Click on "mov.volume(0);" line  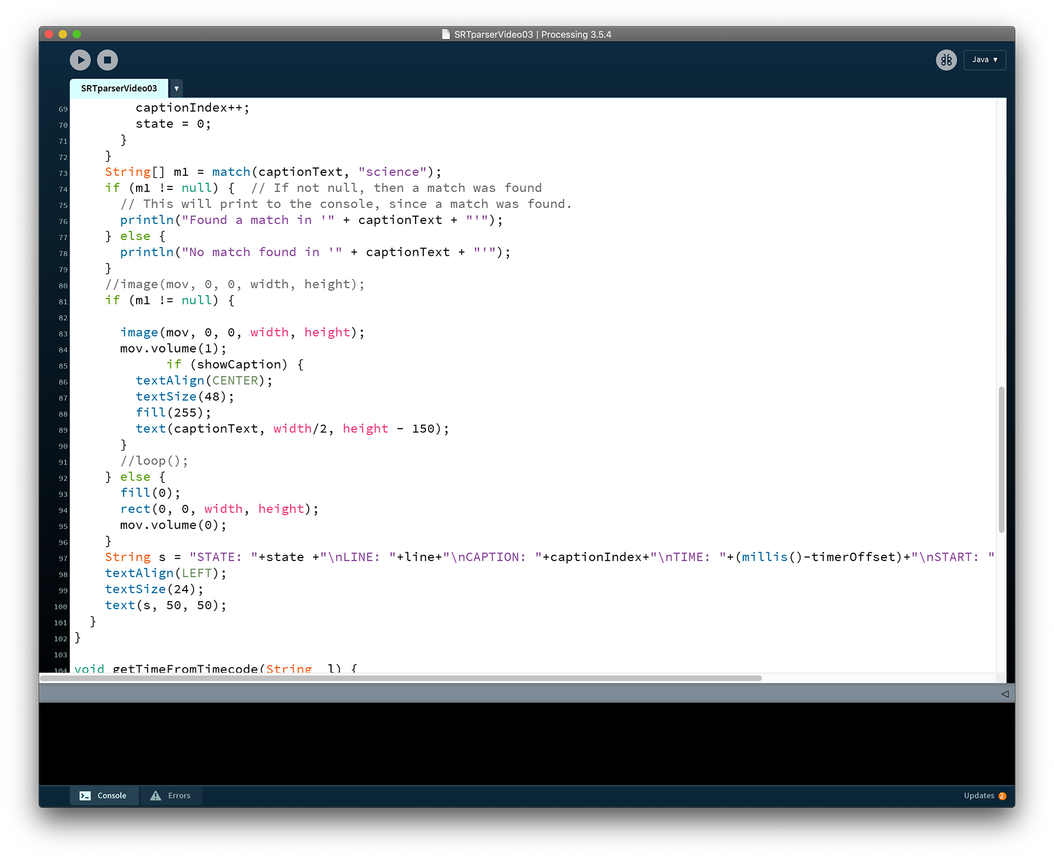[173, 525]
